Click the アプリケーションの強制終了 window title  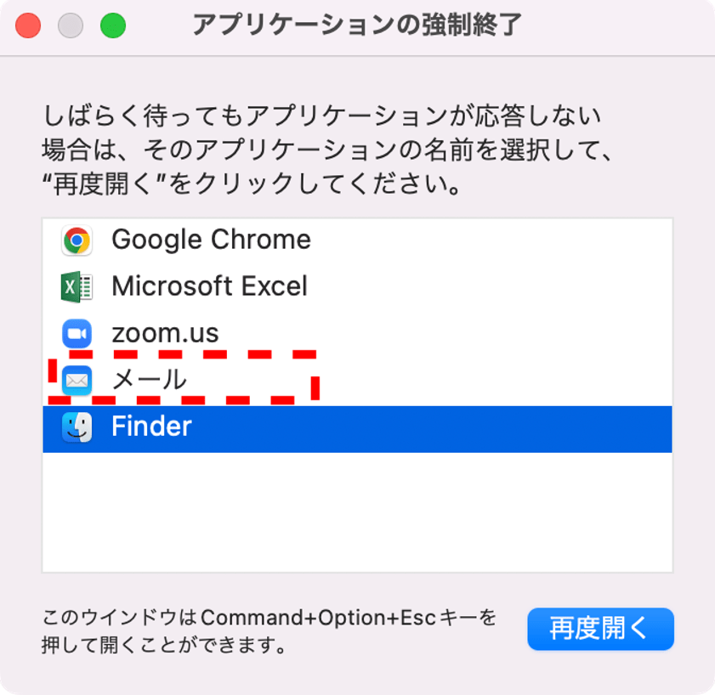[357, 26]
